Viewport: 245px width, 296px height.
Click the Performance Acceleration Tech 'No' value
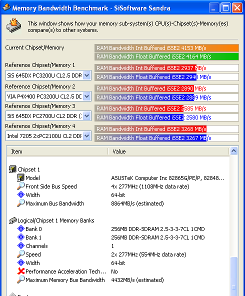click(x=114, y=271)
